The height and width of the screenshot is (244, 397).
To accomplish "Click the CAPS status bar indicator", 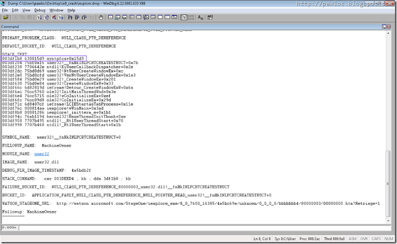I will coord(376,239).
